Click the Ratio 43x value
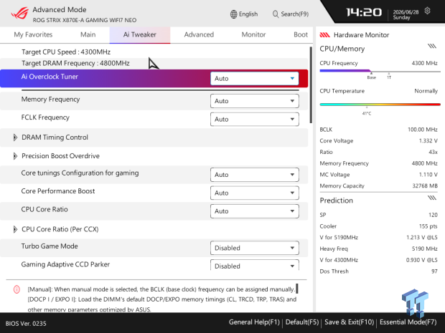 pyautogui.click(x=433, y=153)
